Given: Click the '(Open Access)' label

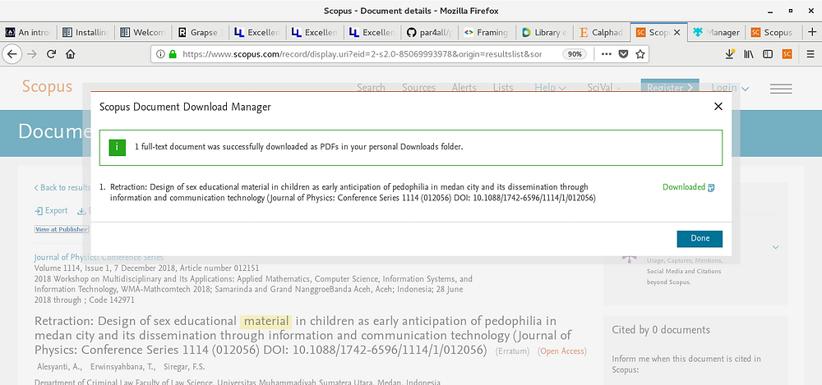Looking at the screenshot, I should click(x=562, y=351).
